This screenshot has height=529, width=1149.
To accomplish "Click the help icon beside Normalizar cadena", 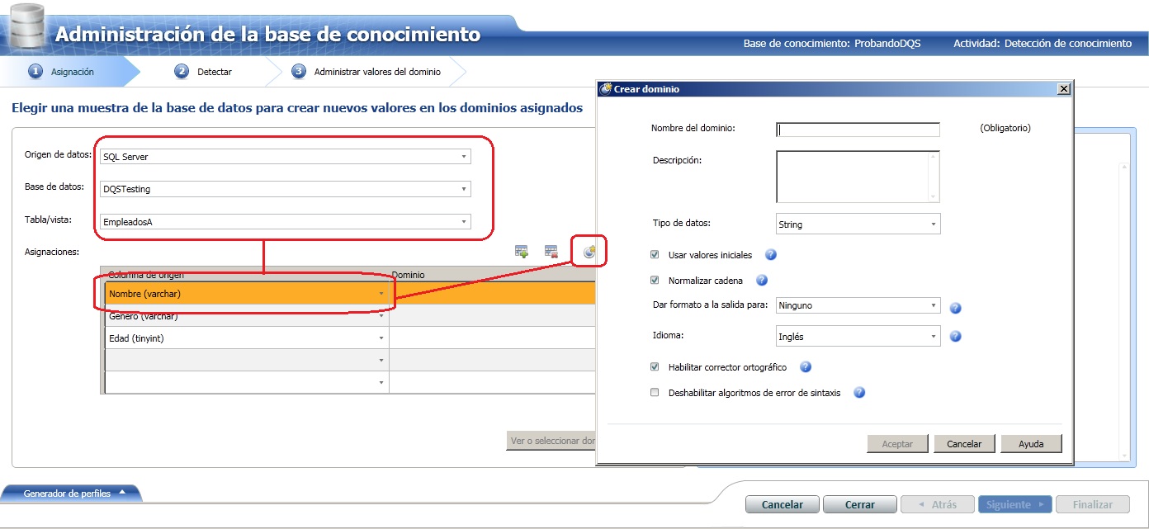I will tap(760, 280).
